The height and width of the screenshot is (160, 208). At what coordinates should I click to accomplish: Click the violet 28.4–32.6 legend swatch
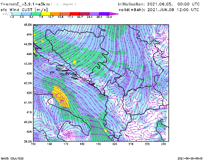point(104,14)
